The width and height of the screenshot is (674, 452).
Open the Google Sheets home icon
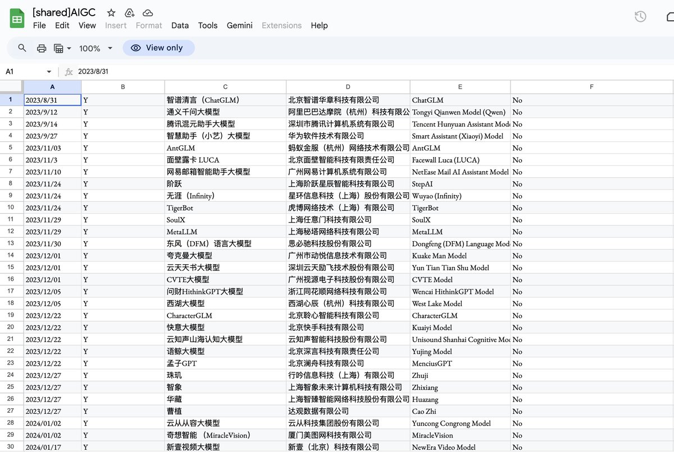pyautogui.click(x=17, y=19)
